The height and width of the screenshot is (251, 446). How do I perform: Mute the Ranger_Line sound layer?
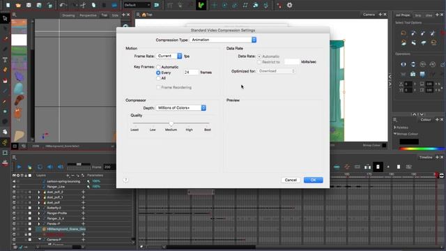(x=14, y=187)
